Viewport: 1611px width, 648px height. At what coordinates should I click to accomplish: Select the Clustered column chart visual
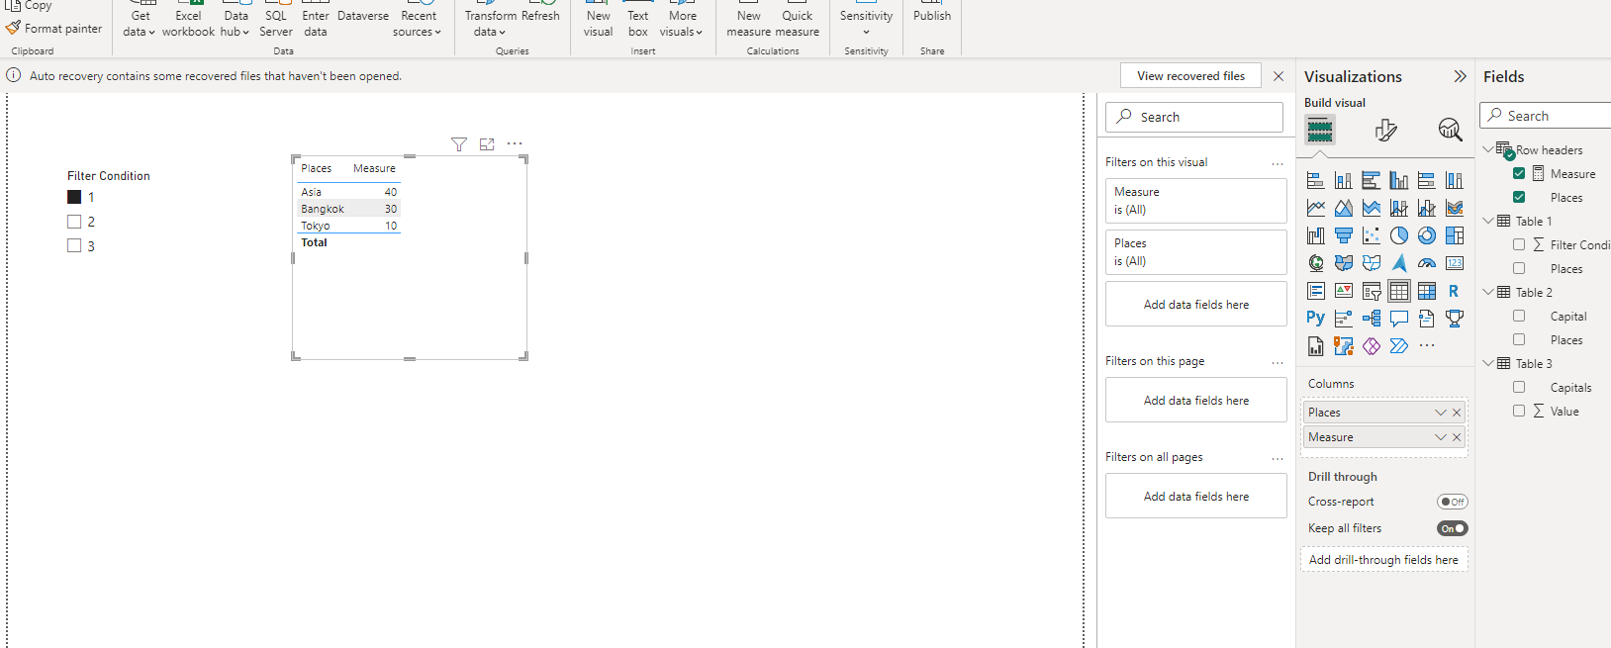(1398, 180)
